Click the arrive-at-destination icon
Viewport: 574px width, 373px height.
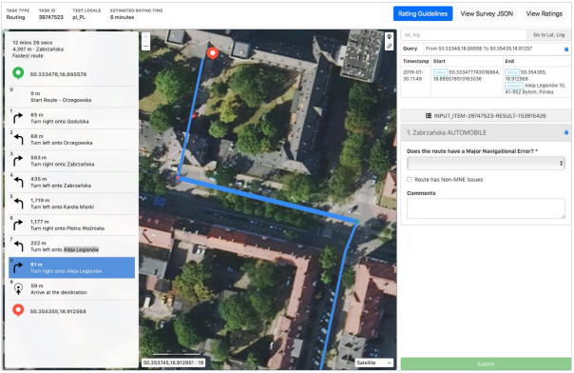[18, 289]
